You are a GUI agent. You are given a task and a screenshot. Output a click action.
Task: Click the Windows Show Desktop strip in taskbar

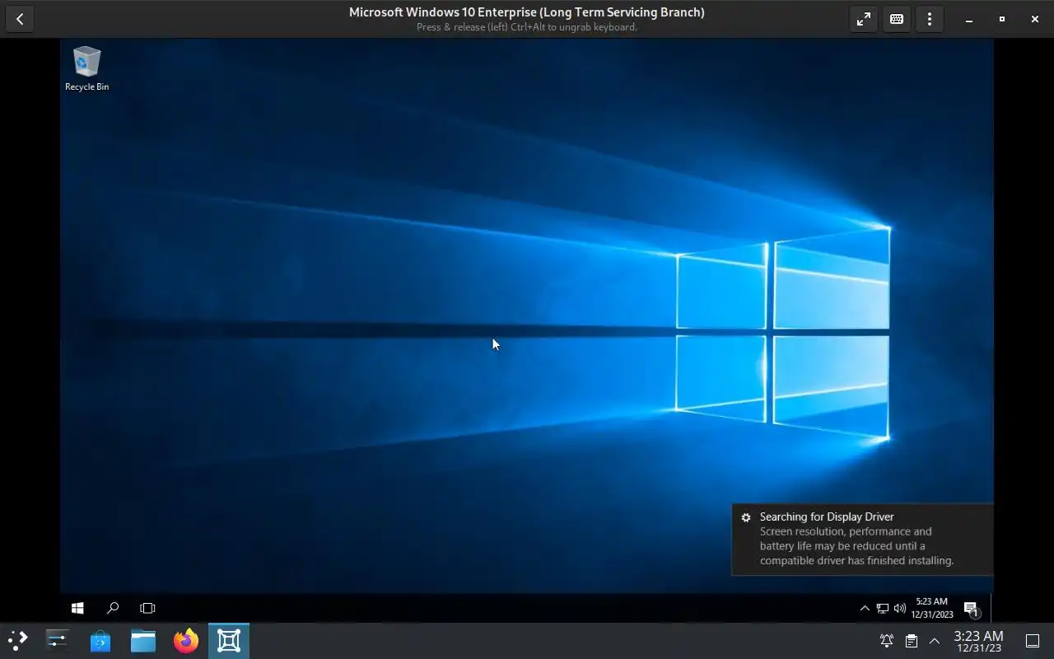[991, 608]
